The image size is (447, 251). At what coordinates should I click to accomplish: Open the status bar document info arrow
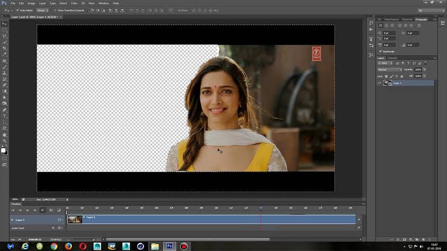[x=67, y=200]
